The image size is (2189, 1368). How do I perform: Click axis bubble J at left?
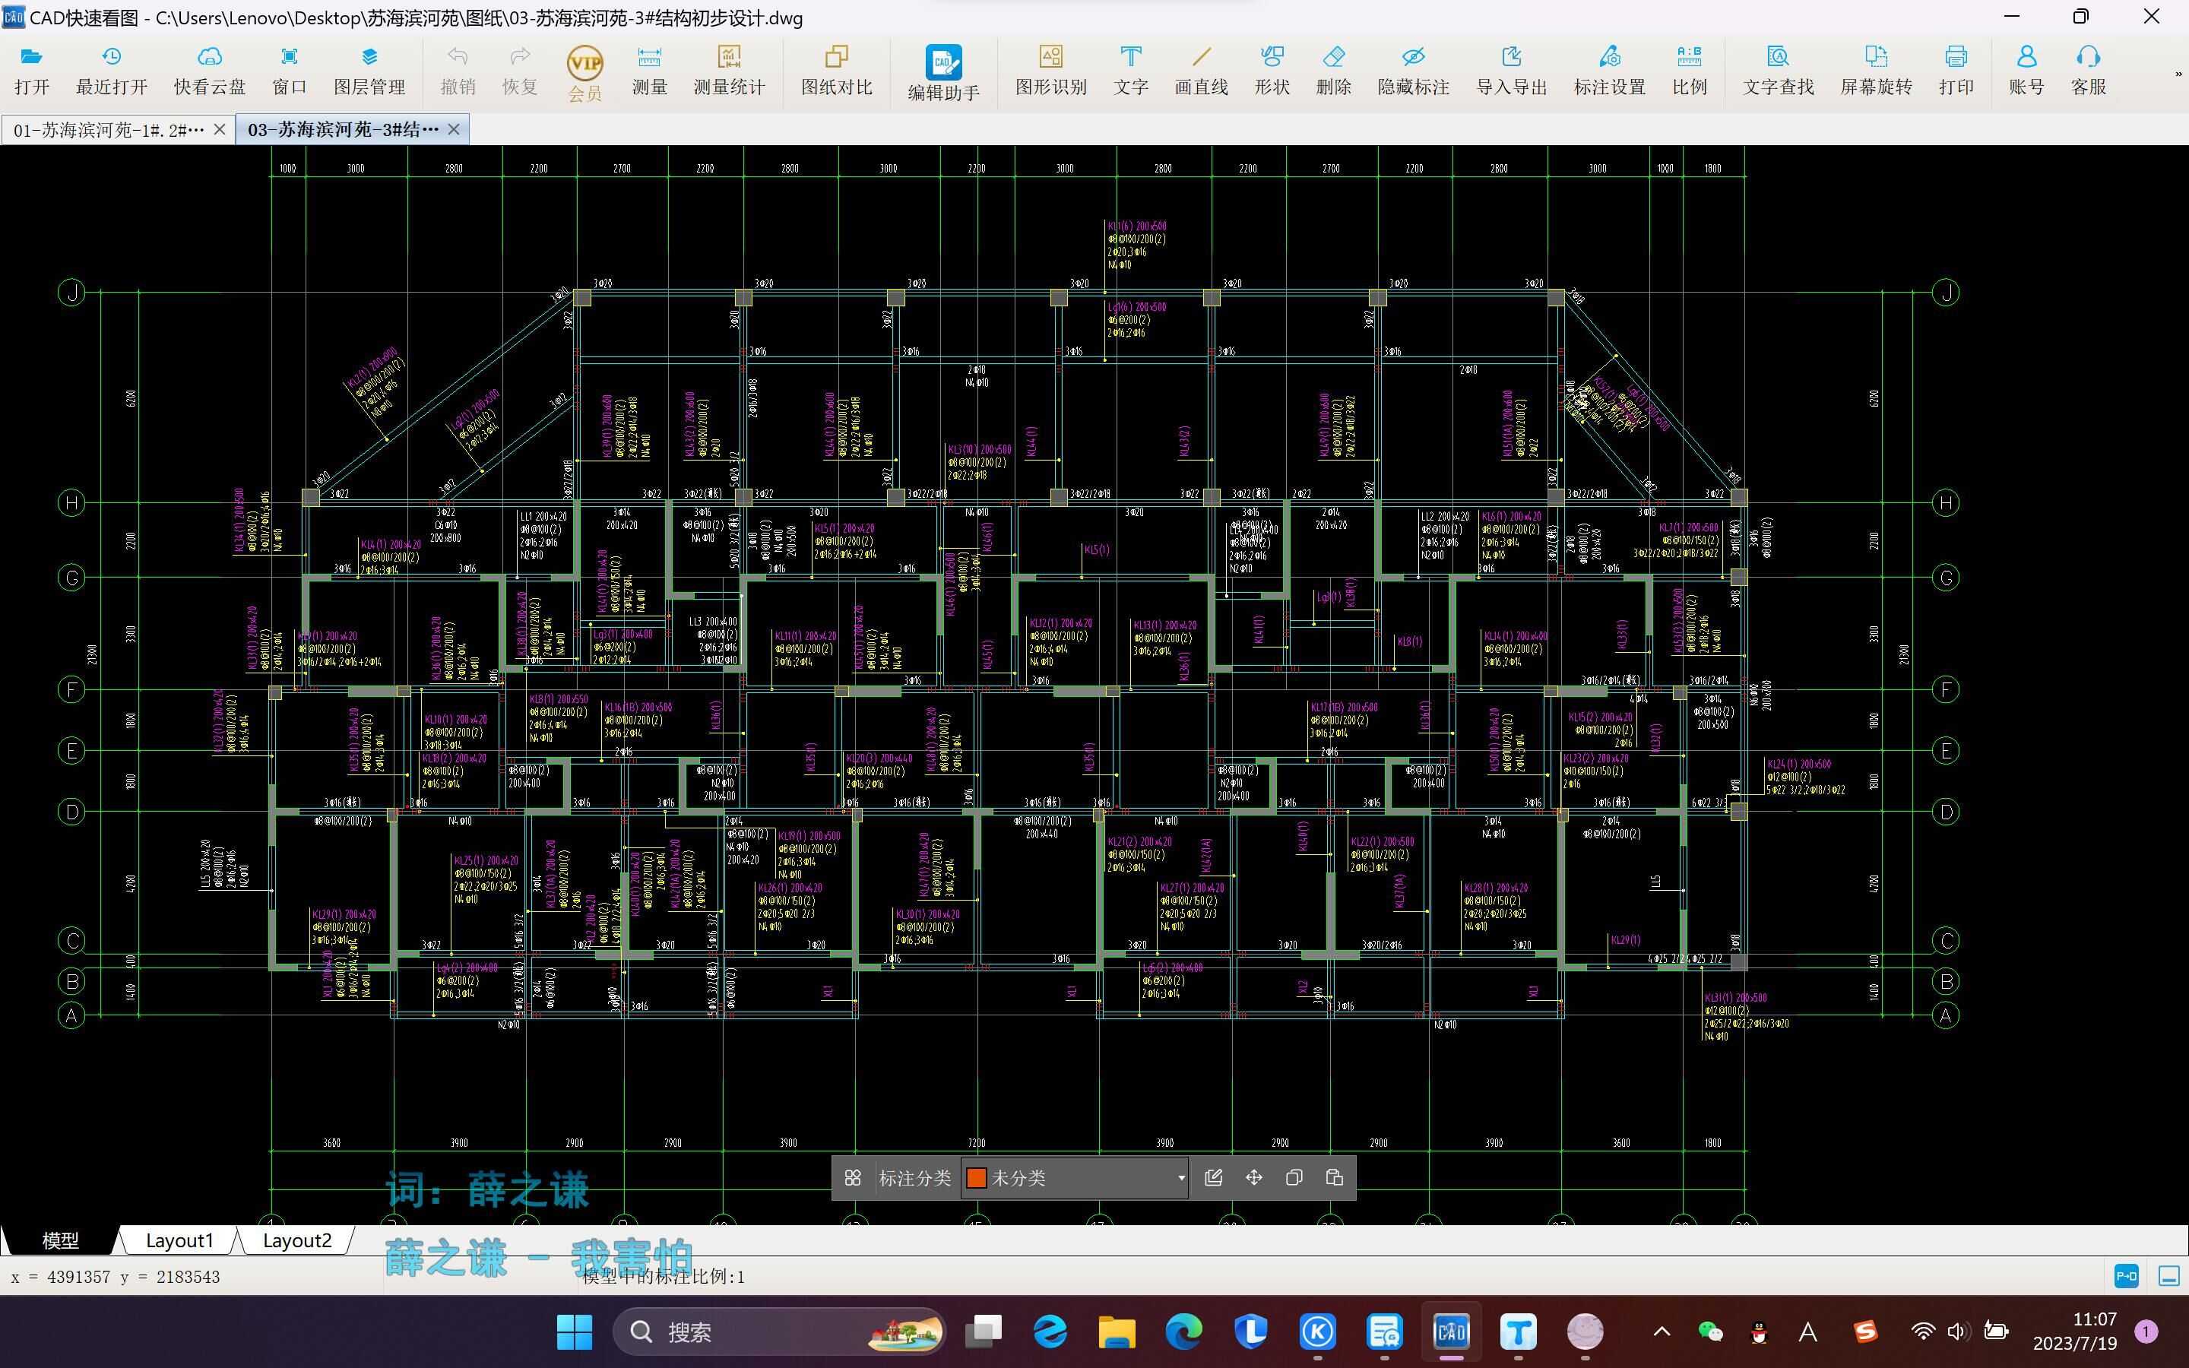tap(71, 293)
